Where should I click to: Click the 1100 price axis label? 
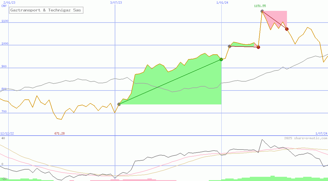4,21
